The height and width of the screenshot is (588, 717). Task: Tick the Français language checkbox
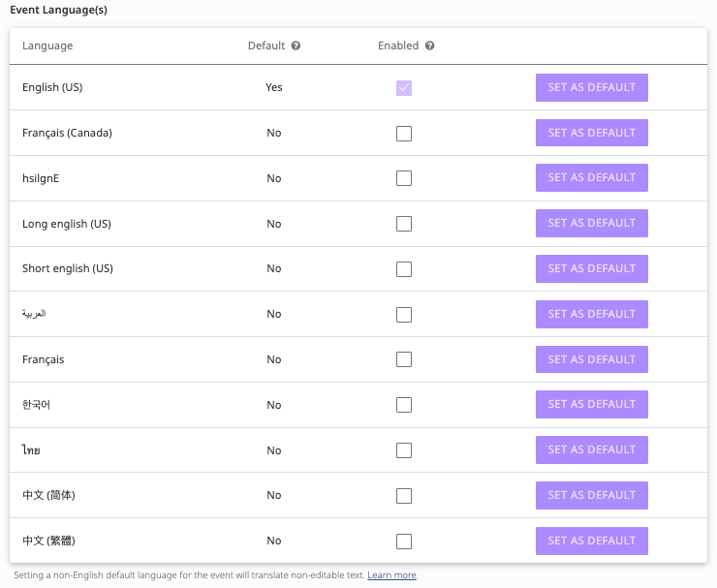coord(404,359)
